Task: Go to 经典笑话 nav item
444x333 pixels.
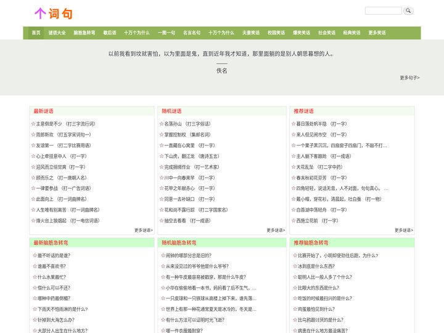Action: pos(351,33)
